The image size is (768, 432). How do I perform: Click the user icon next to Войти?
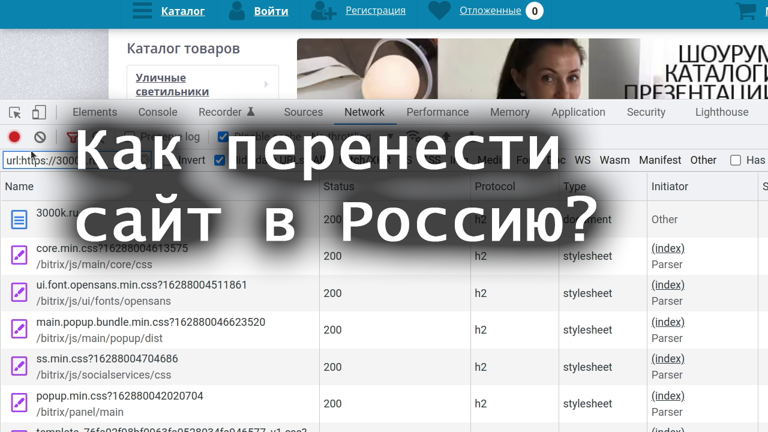237,11
